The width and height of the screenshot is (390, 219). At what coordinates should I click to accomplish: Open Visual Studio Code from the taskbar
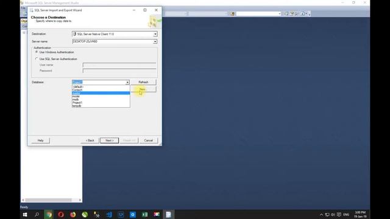coord(108,215)
